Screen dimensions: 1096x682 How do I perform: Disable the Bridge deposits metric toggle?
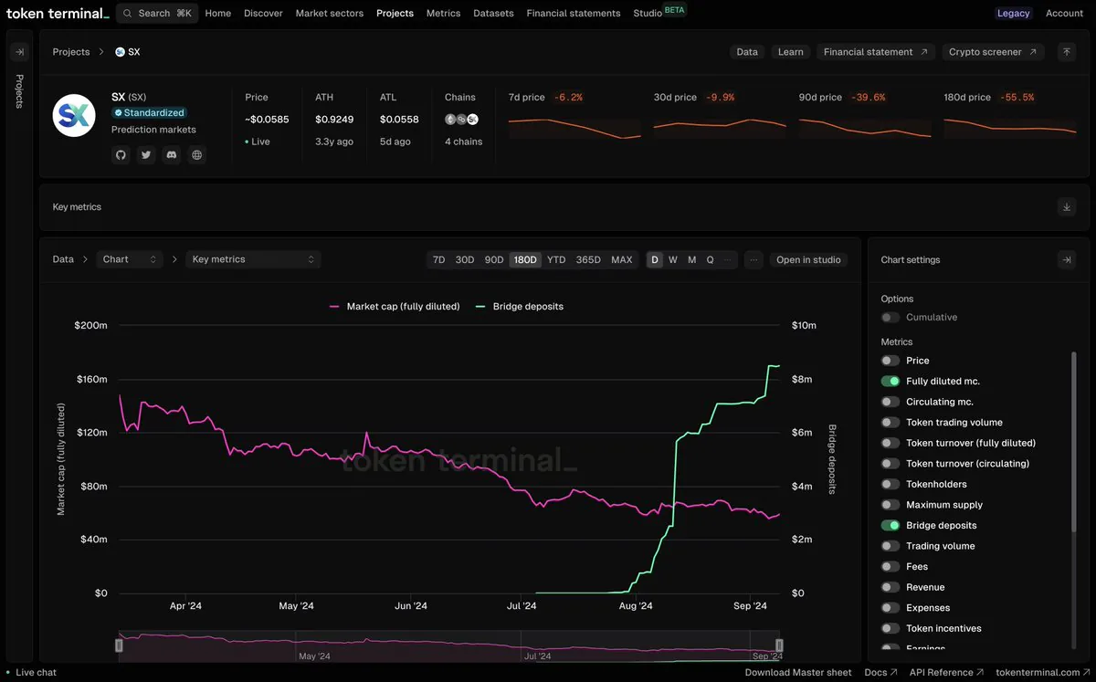point(890,525)
